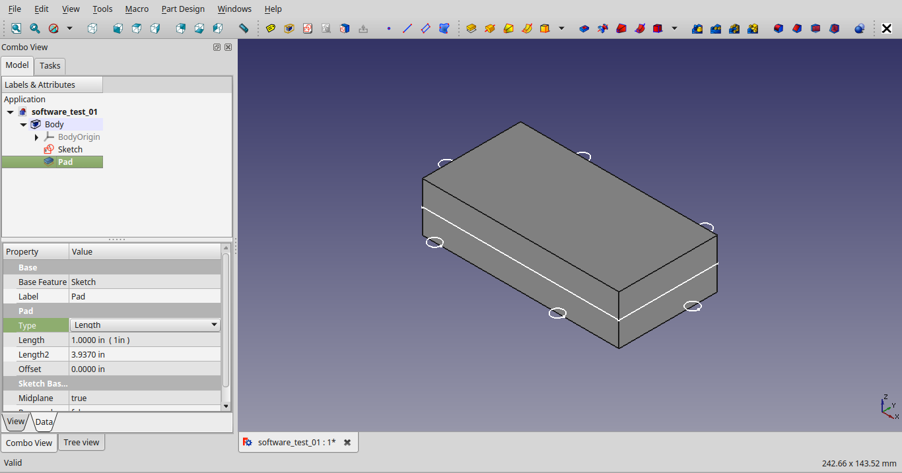Open the additive primitives dropdown arrow

[x=561, y=28]
